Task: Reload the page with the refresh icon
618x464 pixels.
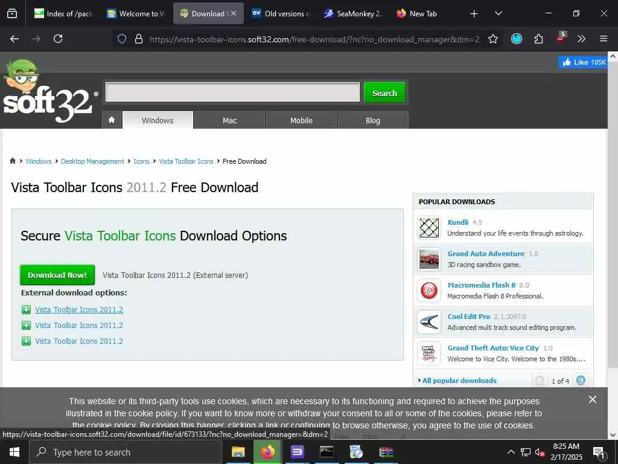Action: 58,39
